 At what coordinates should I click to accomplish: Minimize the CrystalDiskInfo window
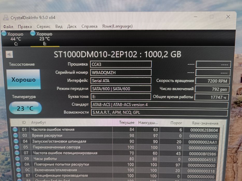(196, 17)
